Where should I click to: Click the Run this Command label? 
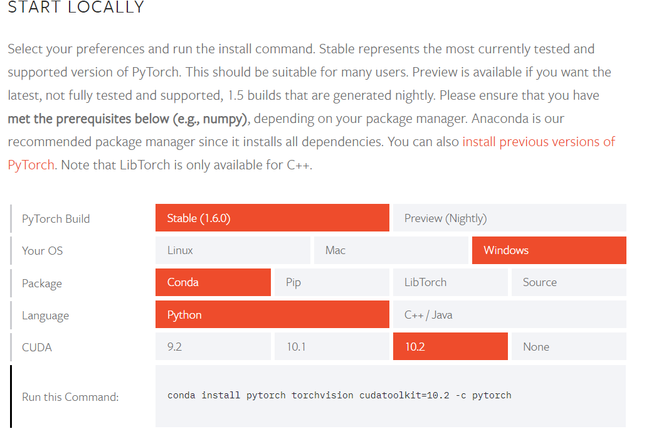[70, 397]
